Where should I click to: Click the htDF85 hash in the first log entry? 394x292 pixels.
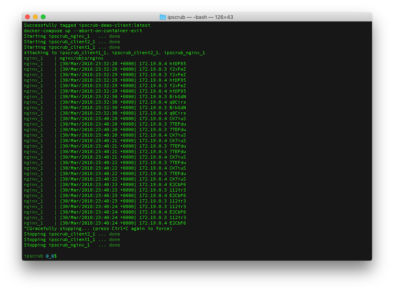tap(179, 63)
